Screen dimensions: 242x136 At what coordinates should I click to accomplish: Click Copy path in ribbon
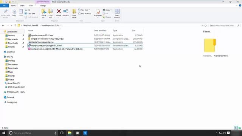point(30,14)
